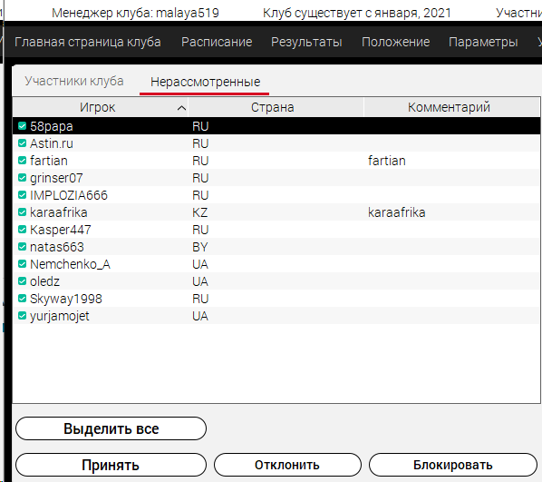This screenshot has height=482, width=542.
Task: Click the Принять button
Action: point(111,465)
